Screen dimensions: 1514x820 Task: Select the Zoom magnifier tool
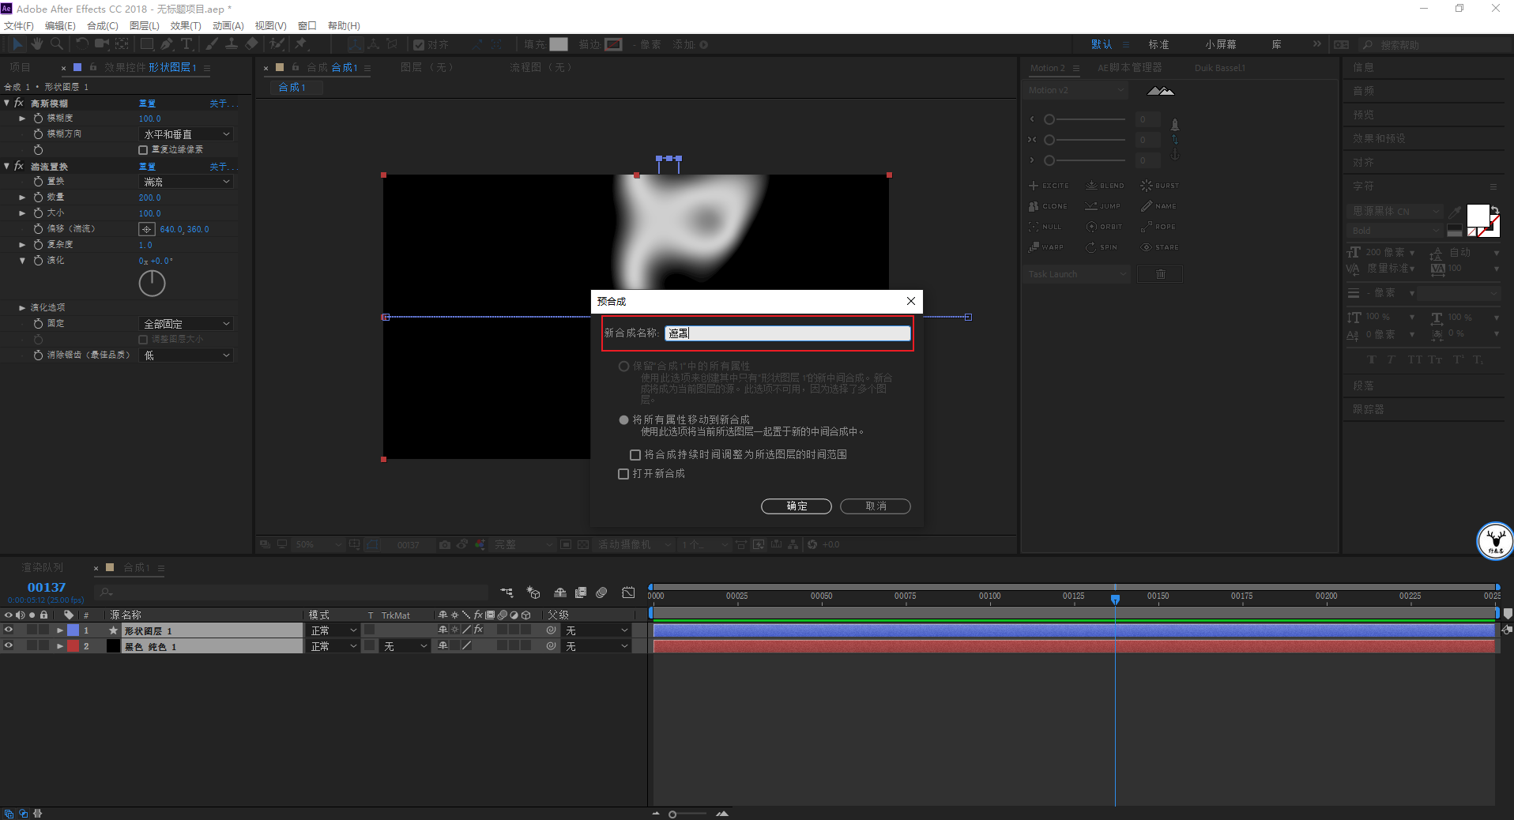coord(56,44)
